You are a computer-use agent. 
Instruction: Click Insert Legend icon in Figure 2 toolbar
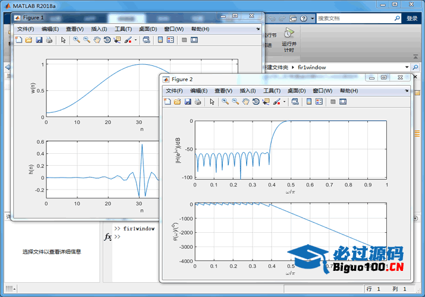pyautogui.click(x=319, y=102)
